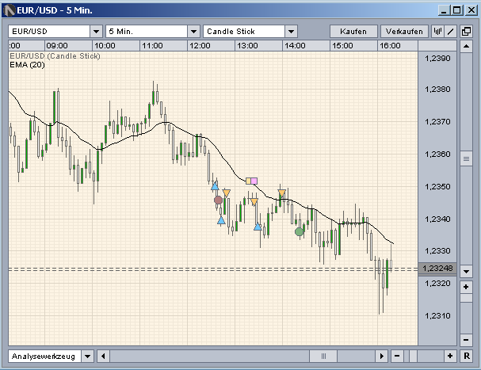Click the blue up-triangle marker below brown circle
This screenshot has height=370, width=481.
click(x=221, y=220)
